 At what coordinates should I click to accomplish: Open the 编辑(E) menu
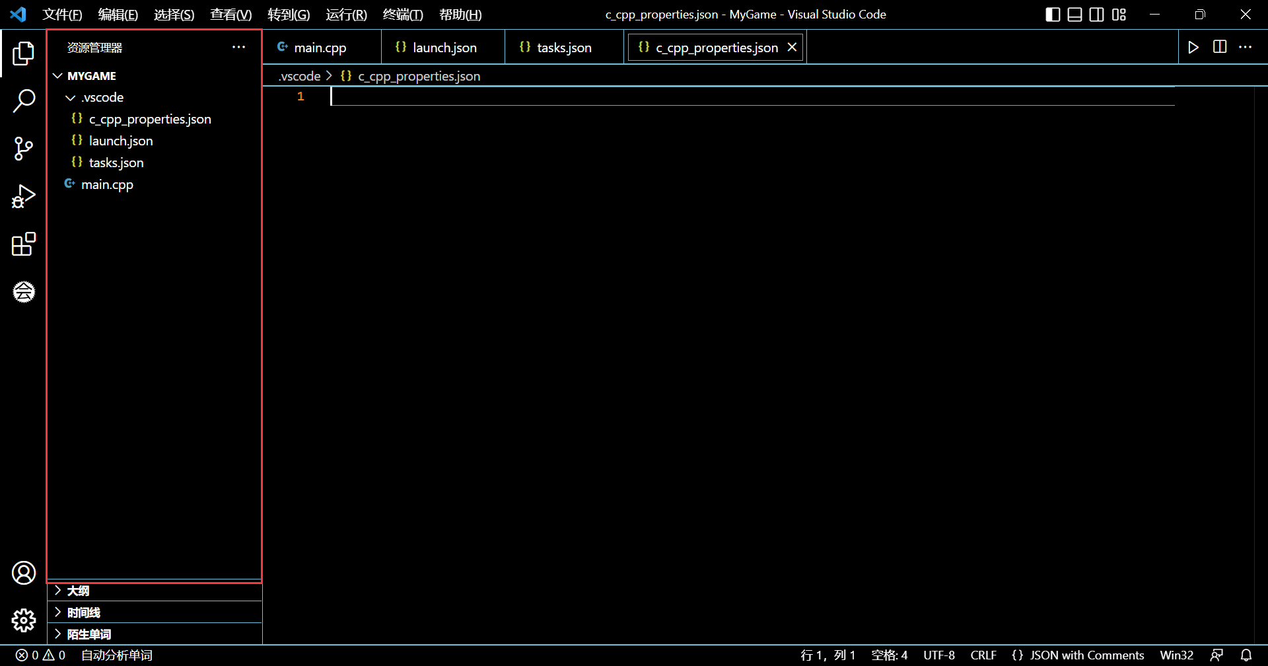[x=118, y=15]
